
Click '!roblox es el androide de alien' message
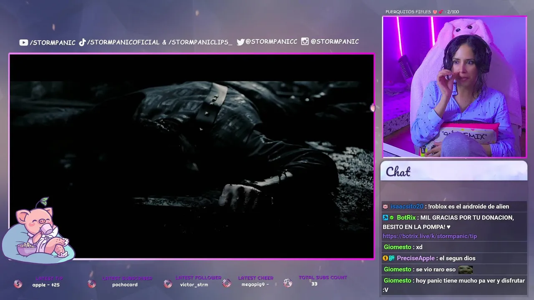tap(469, 207)
